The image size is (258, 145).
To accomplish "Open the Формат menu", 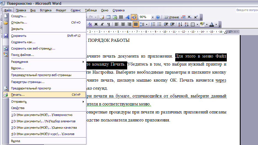I will pos(61,10).
